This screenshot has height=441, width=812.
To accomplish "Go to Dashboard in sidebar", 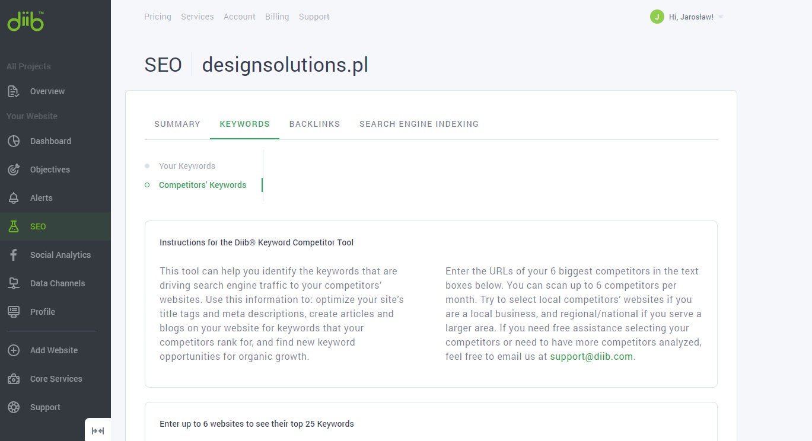I will tap(50, 141).
